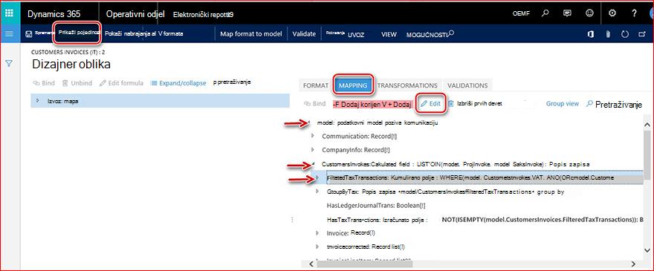
Task: Click the p pretraživanje search field
Action: [232, 82]
